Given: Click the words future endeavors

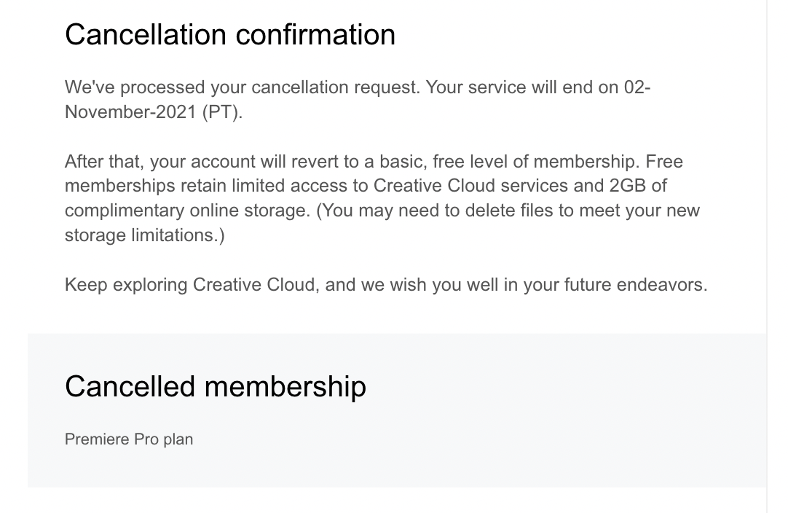Looking at the screenshot, I should (x=636, y=285).
